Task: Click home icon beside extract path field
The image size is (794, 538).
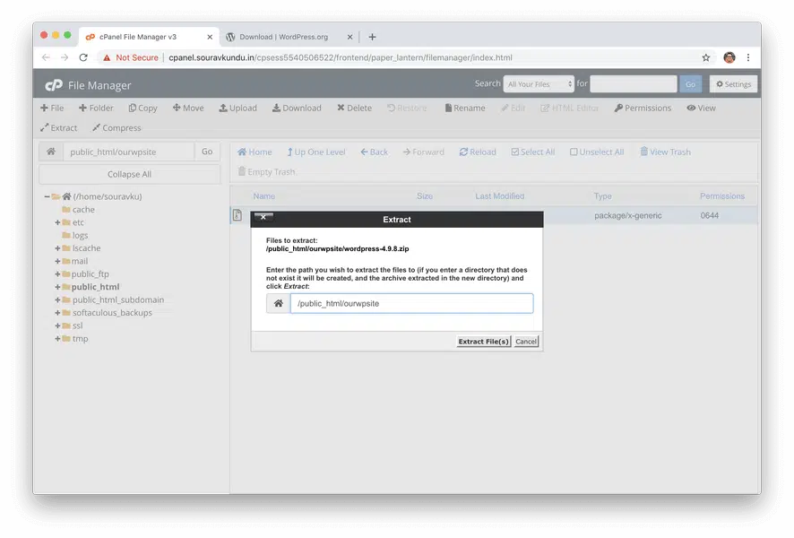Action: click(278, 304)
